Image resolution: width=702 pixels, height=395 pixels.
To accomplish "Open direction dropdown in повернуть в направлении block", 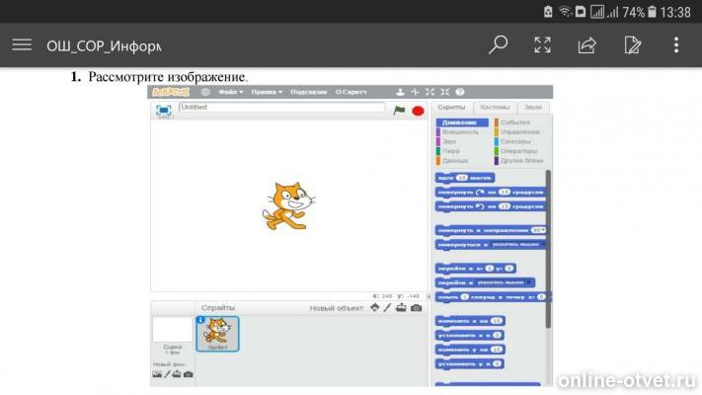I will (538, 230).
